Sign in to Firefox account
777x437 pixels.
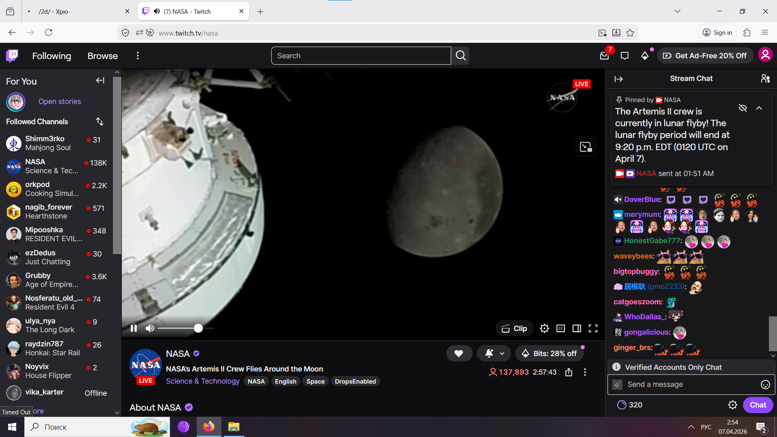coord(717,33)
